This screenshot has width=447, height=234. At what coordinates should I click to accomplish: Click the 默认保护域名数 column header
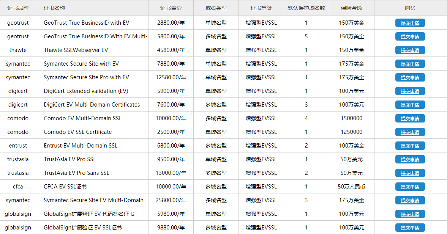click(306, 8)
